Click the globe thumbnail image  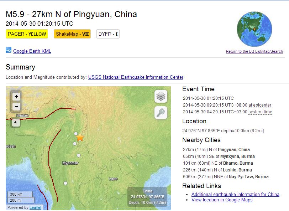pos(254,29)
